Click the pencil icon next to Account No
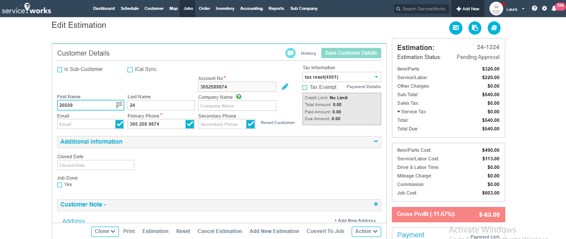Screen dimensions: 566x239 tap(285, 87)
